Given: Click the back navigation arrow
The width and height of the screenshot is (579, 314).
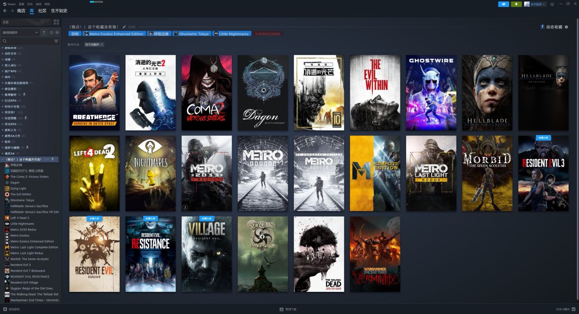Looking at the screenshot, I should point(5,11).
